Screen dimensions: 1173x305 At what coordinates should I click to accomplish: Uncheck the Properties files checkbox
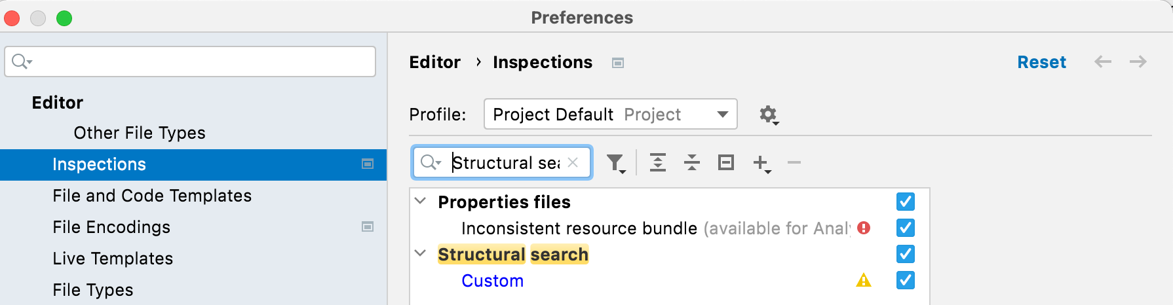click(x=905, y=202)
